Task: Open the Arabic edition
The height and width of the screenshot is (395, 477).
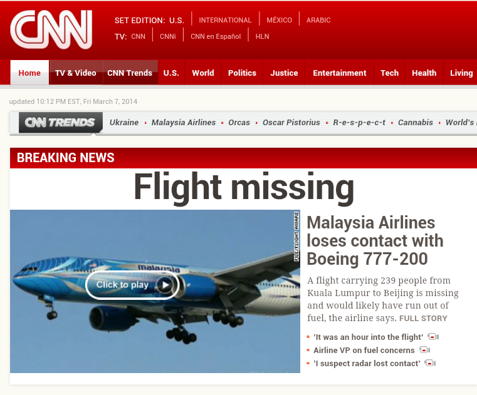Action: pyautogui.click(x=318, y=20)
